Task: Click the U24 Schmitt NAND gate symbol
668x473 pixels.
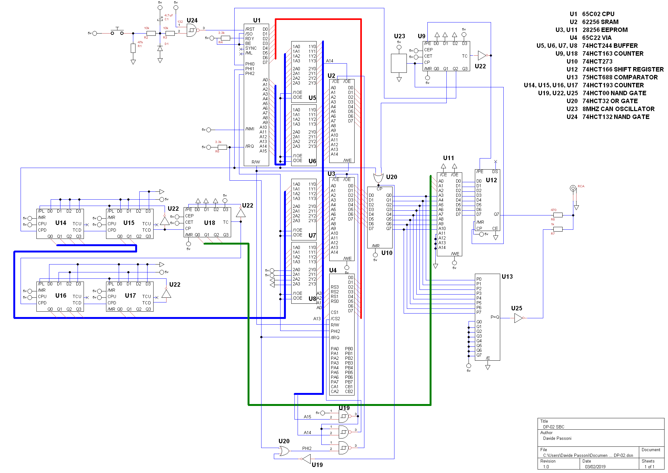Action: (192, 31)
